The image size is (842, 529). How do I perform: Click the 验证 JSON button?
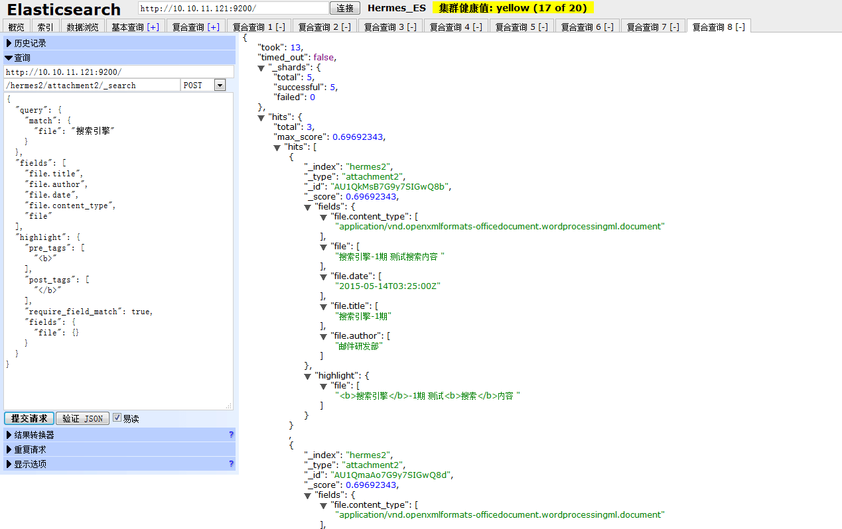(x=83, y=418)
